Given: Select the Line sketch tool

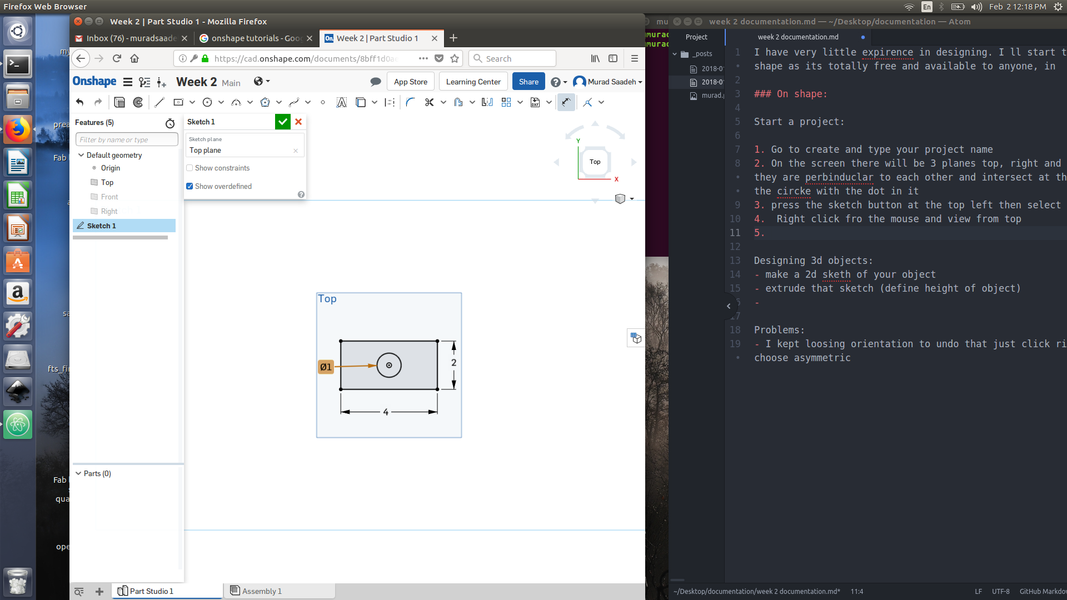Looking at the screenshot, I should coord(159,102).
